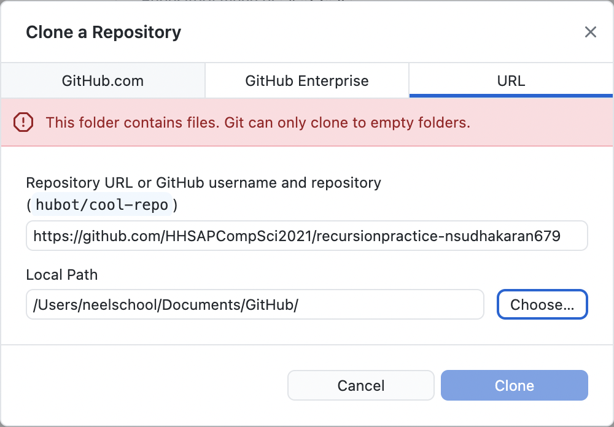The height and width of the screenshot is (427, 614).
Task: Click the repository URL input field
Action: [x=306, y=236]
